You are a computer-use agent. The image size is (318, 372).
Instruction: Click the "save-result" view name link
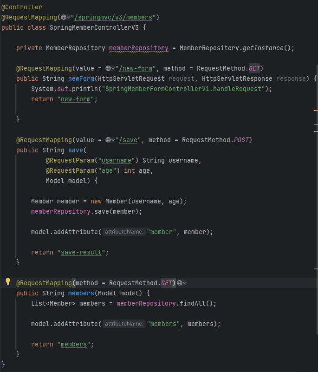[81, 253]
